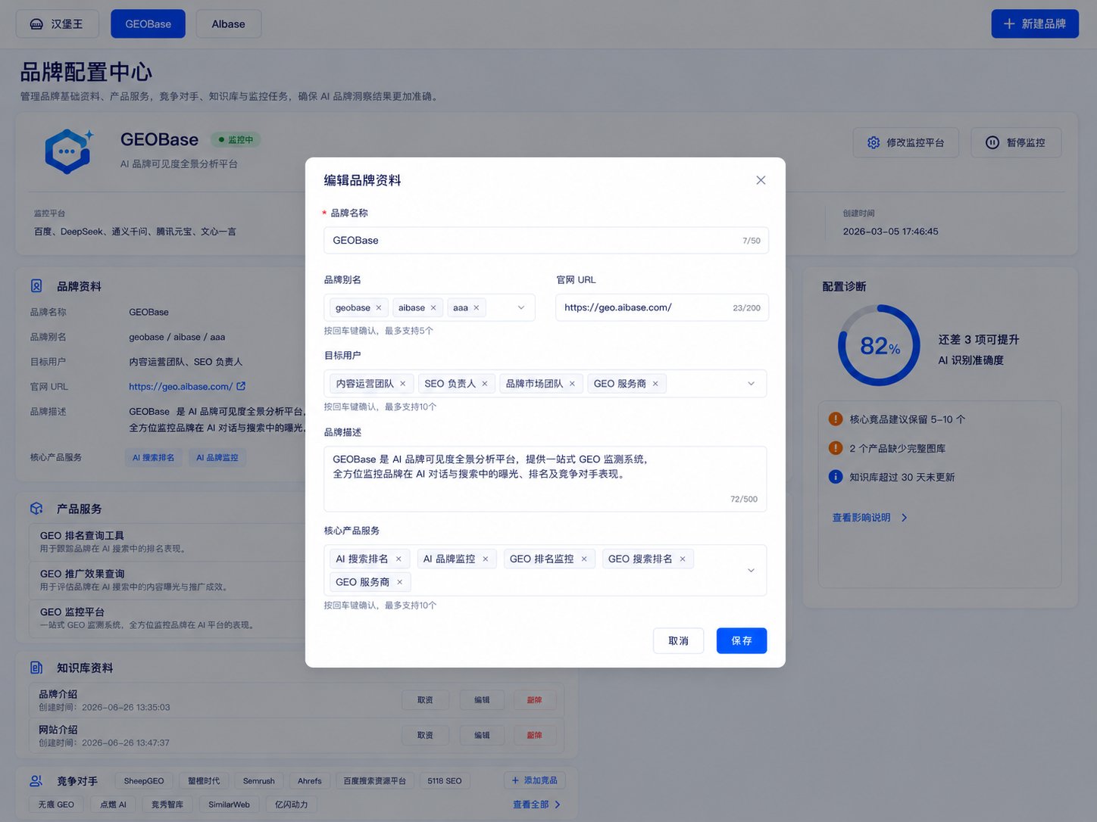Click the 官网 URL input field
The height and width of the screenshot is (822, 1097).
662,308
